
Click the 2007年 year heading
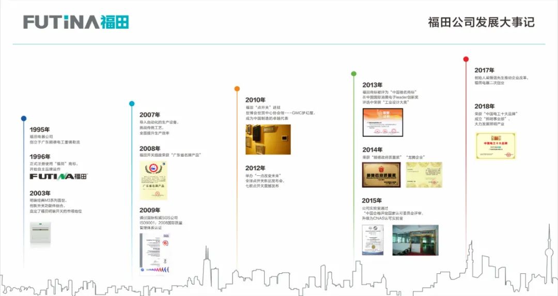click(150, 115)
